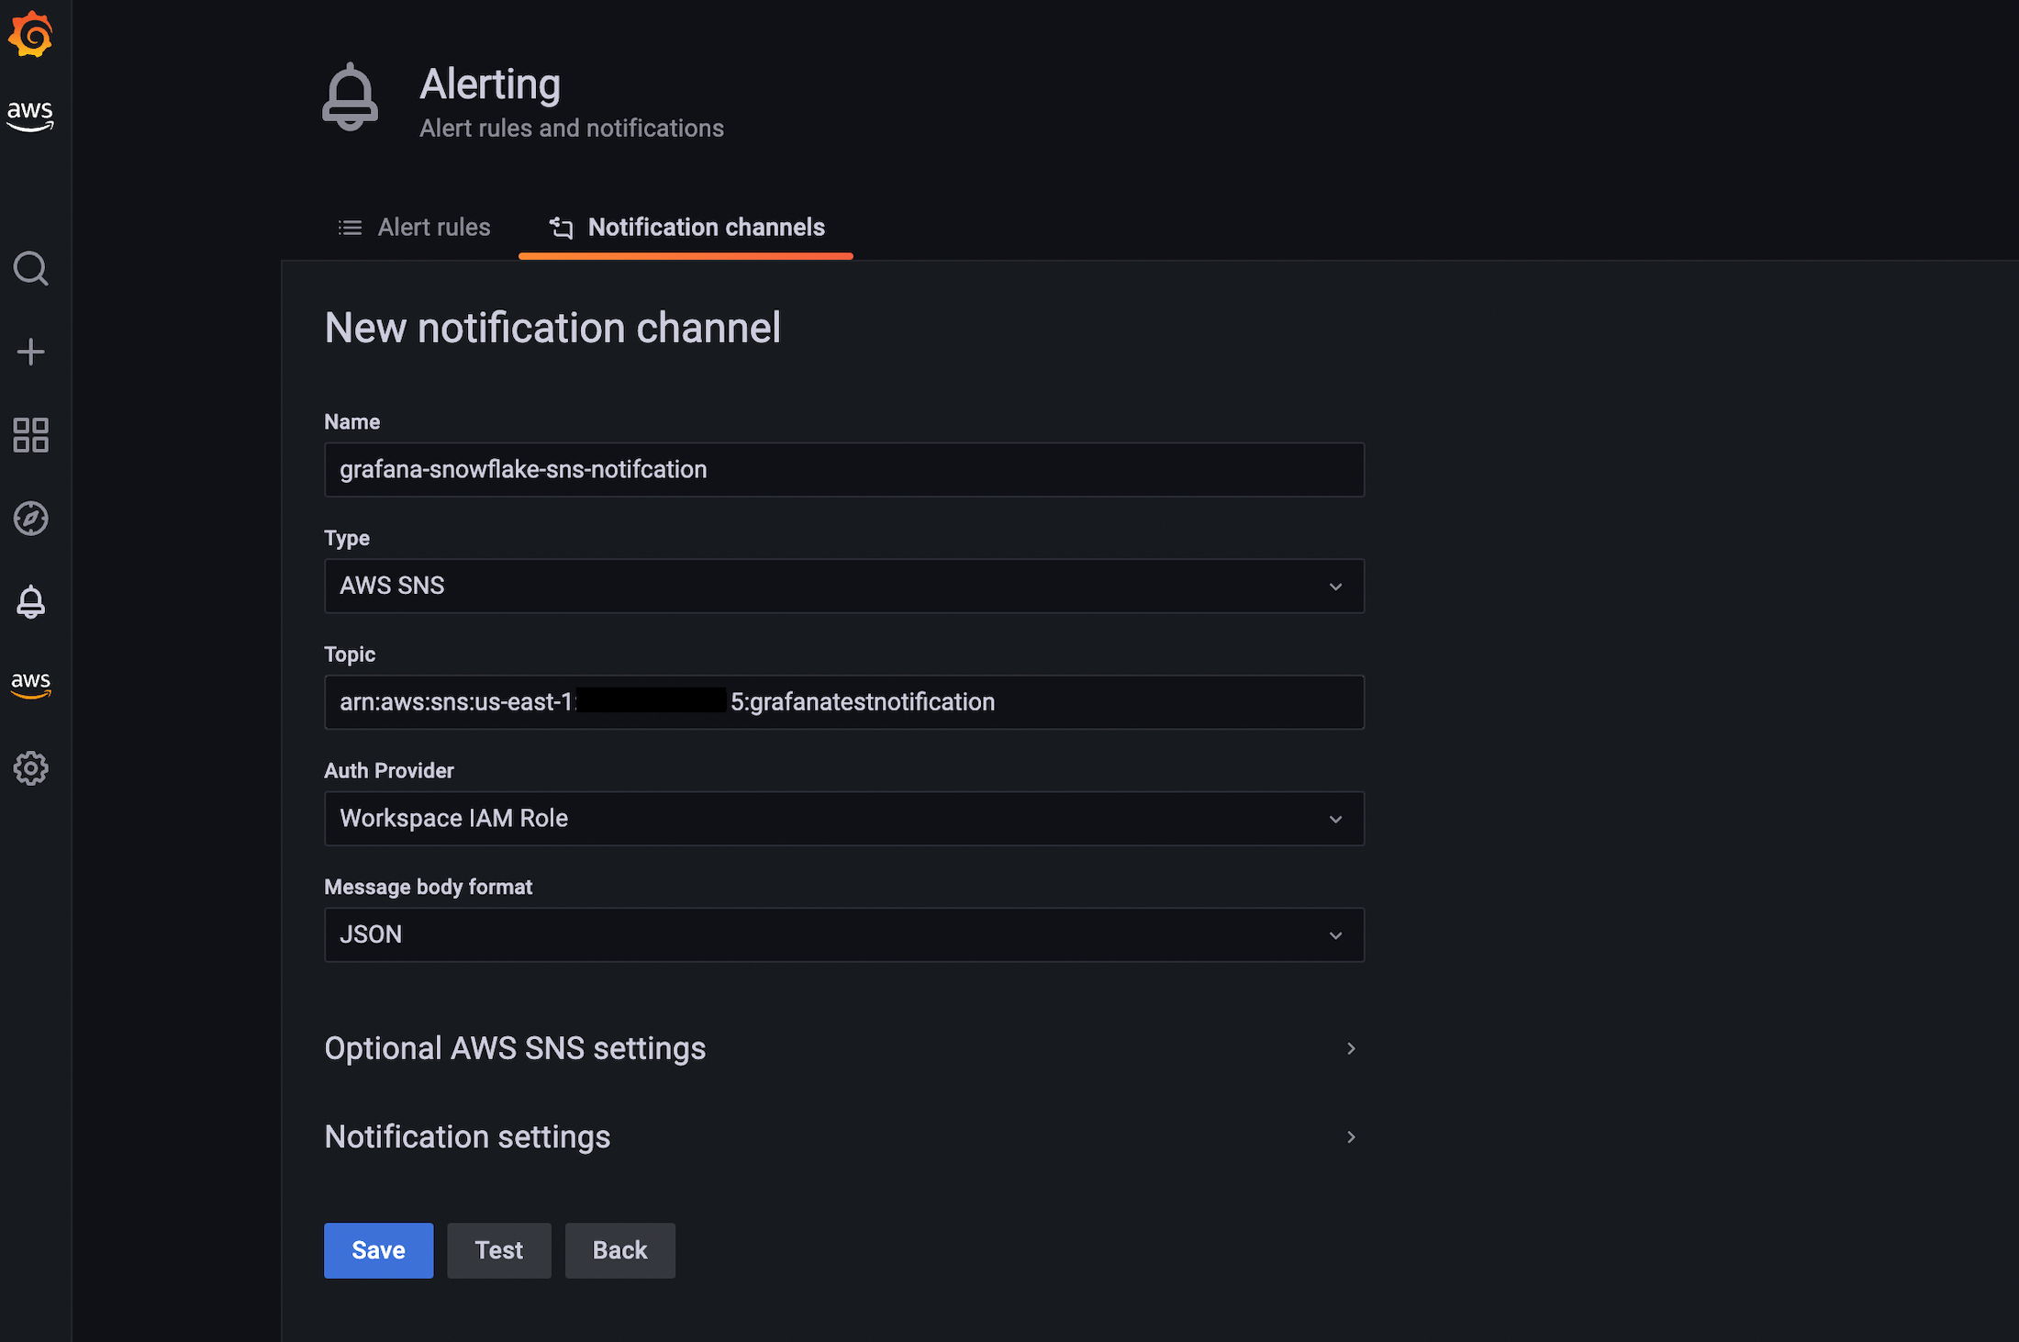Switch to the Alert rules tab

tap(414, 228)
